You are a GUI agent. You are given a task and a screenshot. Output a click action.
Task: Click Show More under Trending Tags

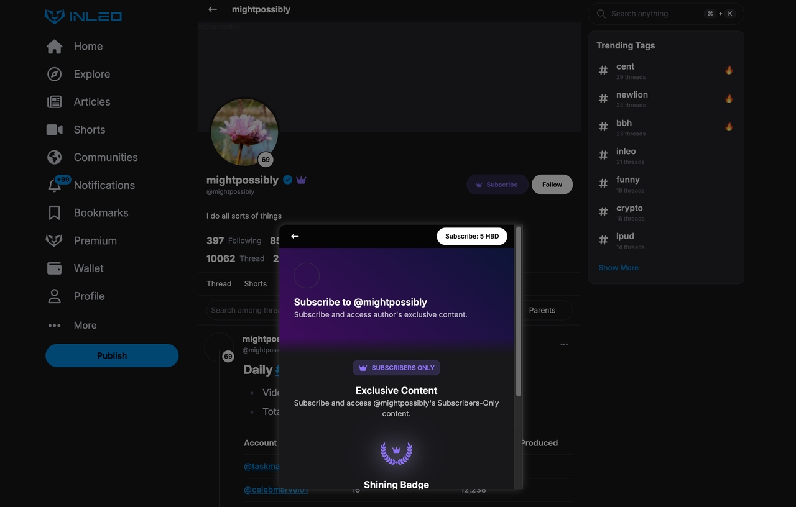(x=618, y=268)
